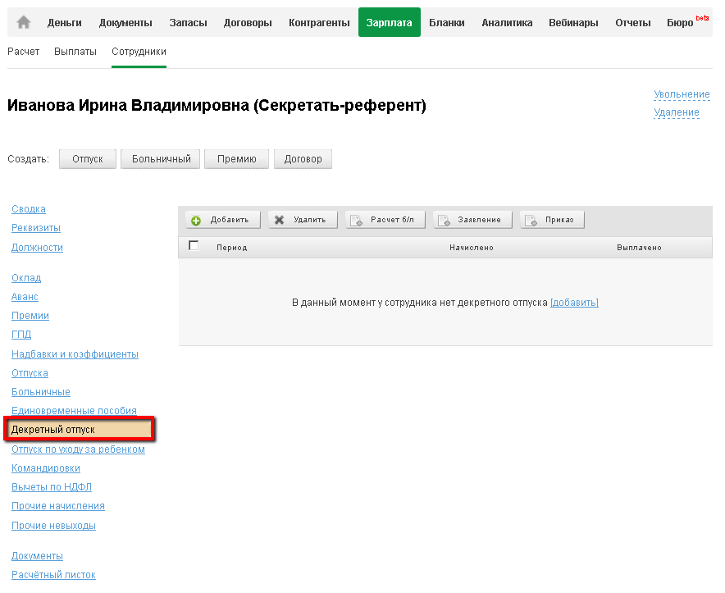Open the Сводка sidebar link

[x=29, y=209]
